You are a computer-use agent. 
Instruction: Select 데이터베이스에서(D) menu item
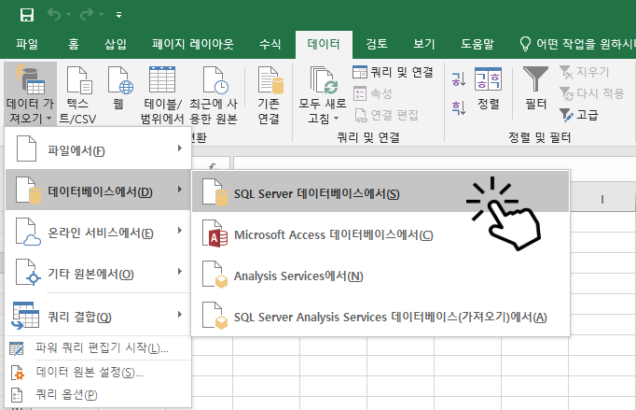coord(98,190)
